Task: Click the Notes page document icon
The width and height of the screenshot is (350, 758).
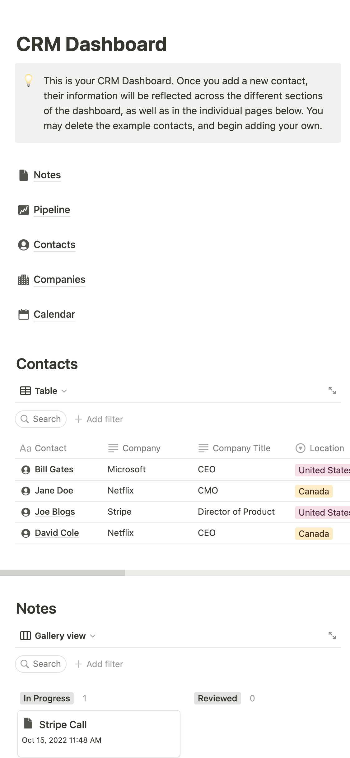Action: click(x=24, y=175)
